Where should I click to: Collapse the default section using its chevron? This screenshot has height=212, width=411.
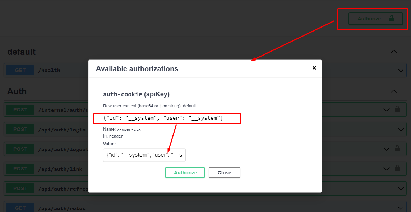[x=394, y=52]
